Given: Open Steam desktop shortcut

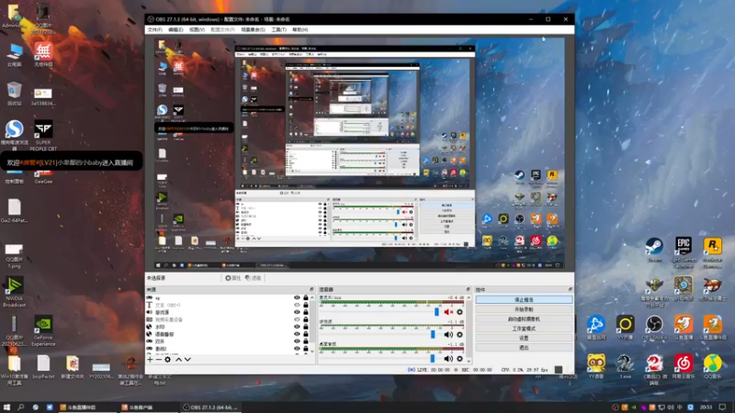Looking at the screenshot, I should tap(654, 250).
